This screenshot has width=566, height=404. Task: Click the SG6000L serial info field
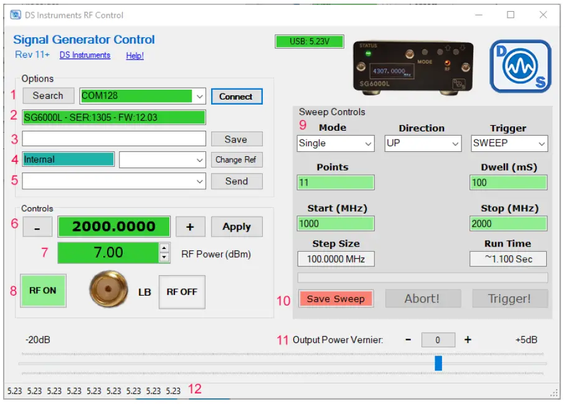(114, 118)
